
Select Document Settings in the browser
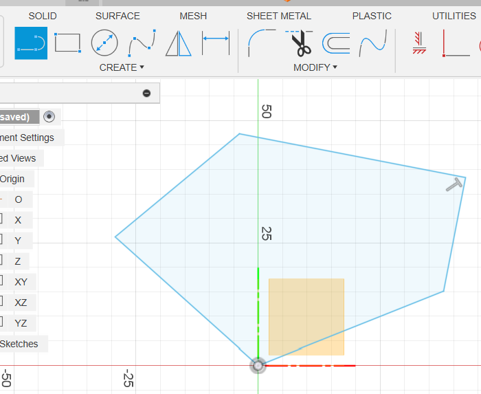(27, 138)
